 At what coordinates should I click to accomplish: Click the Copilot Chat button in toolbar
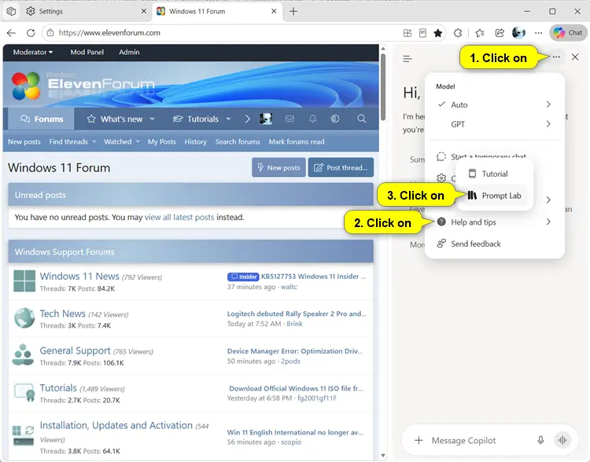coord(568,33)
